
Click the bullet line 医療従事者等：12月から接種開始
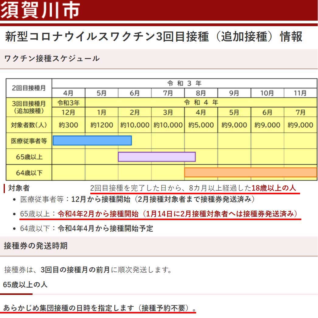(x=137, y=199)
